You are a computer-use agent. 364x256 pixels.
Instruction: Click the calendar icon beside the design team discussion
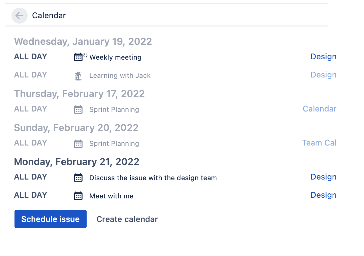(78, 178)
